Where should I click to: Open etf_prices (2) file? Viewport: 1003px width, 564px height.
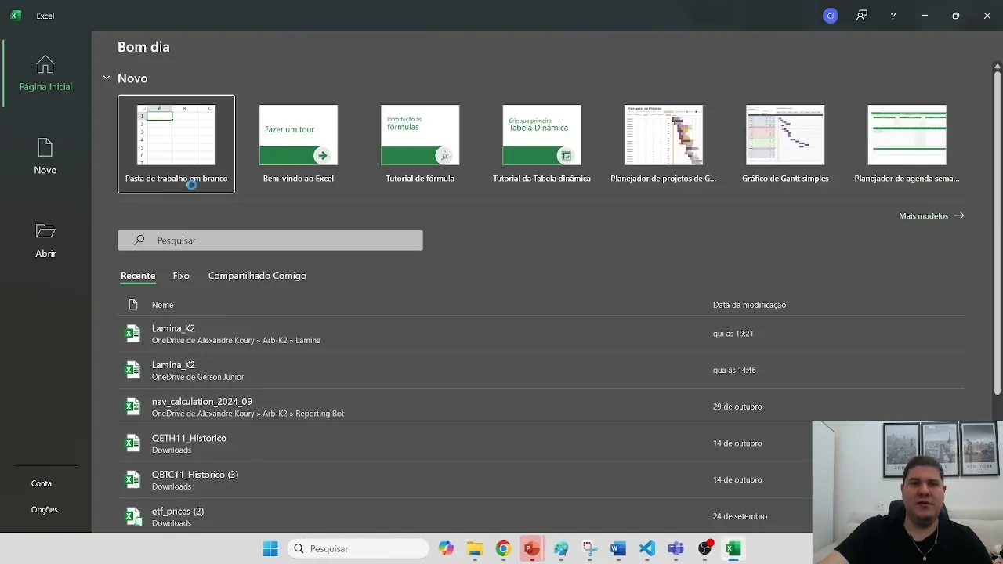click(465, 516)
